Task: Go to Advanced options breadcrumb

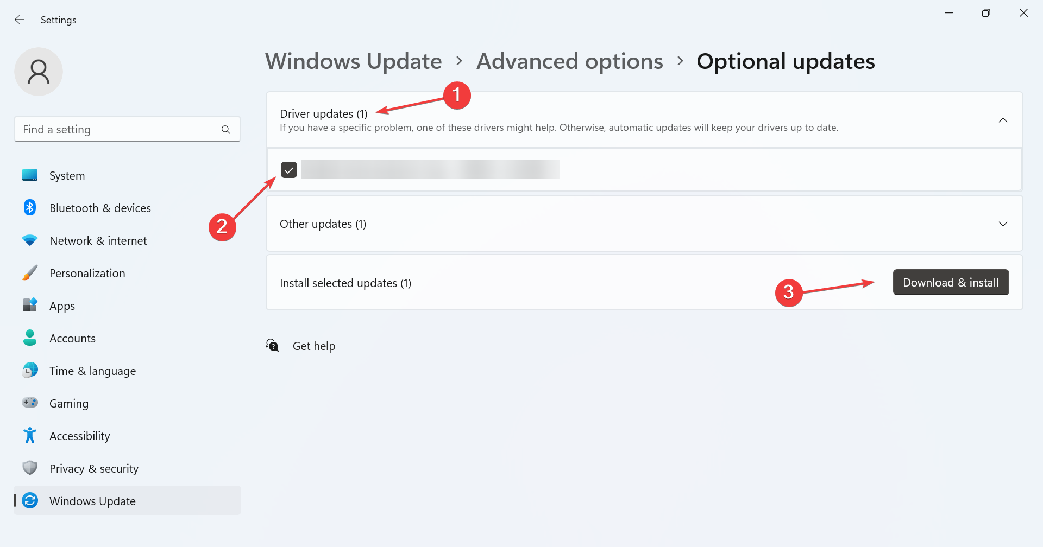Action: (x=570, y=61)
